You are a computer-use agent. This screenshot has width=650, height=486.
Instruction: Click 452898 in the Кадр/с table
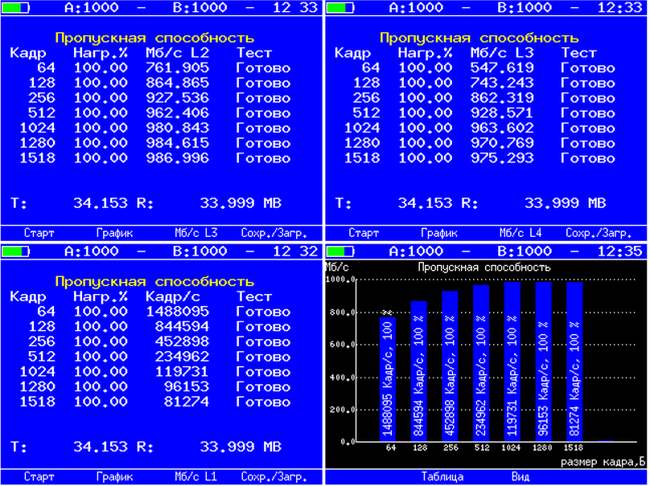click(182, 342)
